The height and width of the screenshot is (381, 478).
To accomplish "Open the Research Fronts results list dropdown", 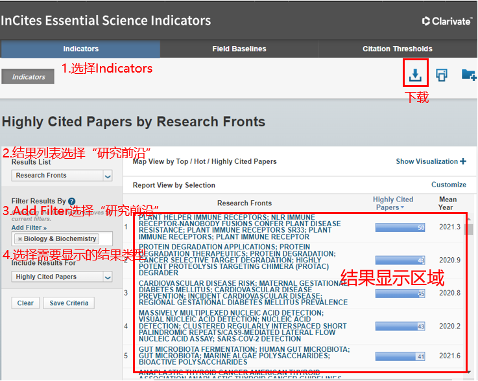I will click(62, 176).
